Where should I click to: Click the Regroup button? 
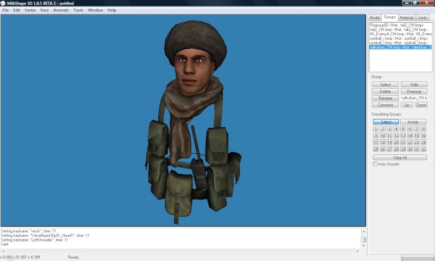click(x=414, y=91)
